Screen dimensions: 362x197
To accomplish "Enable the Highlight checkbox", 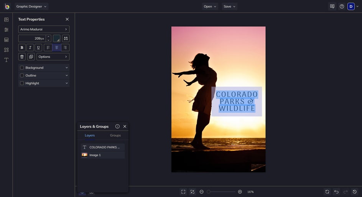I will 22,83.
